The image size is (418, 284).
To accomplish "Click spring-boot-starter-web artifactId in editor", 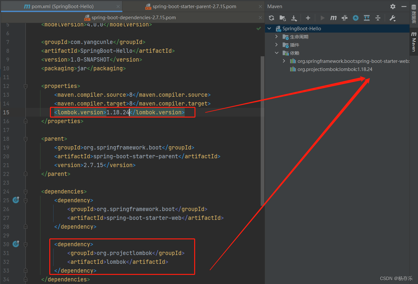I will click(x=144, y=218).
